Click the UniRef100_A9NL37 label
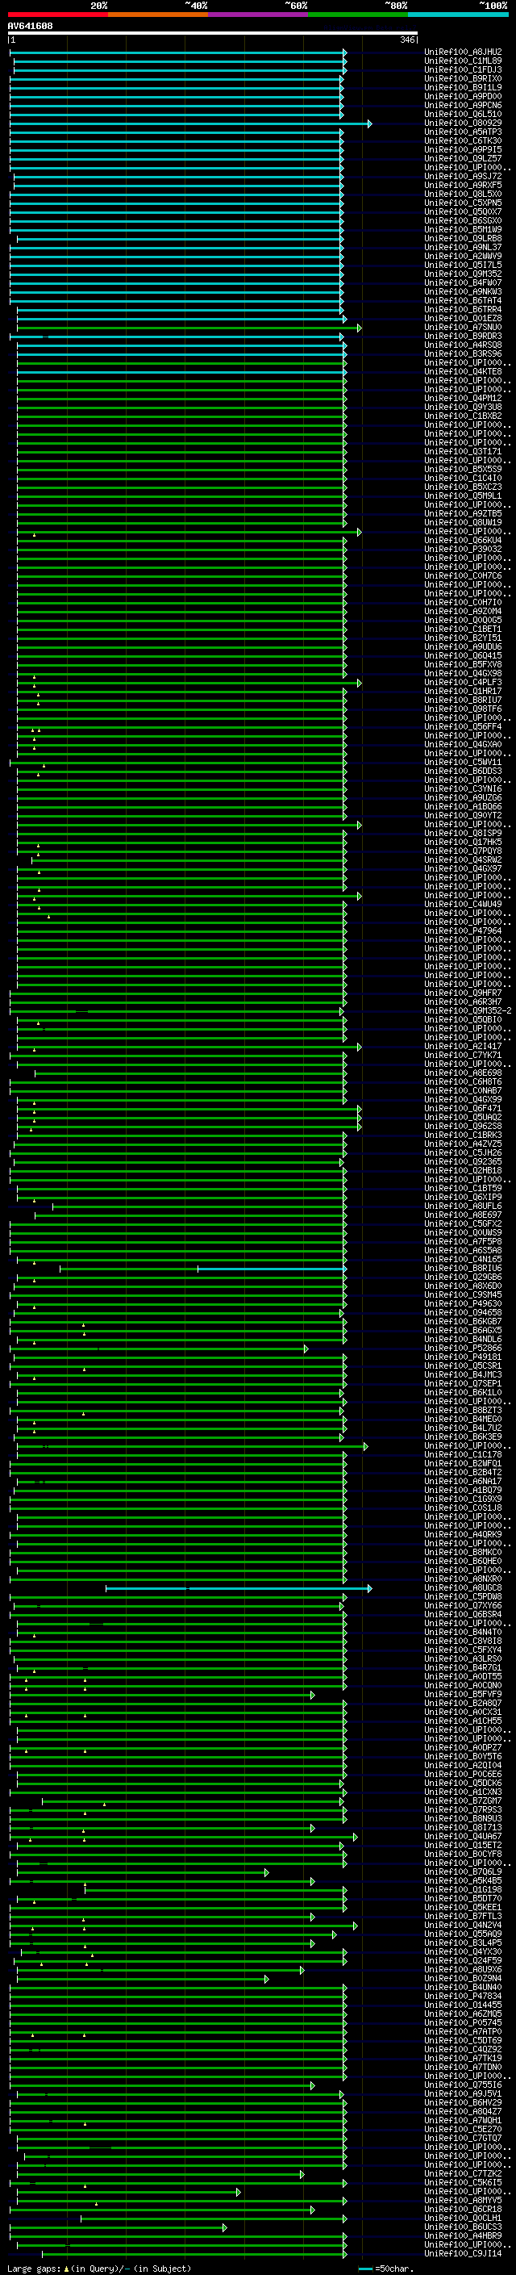 (463, 247)
